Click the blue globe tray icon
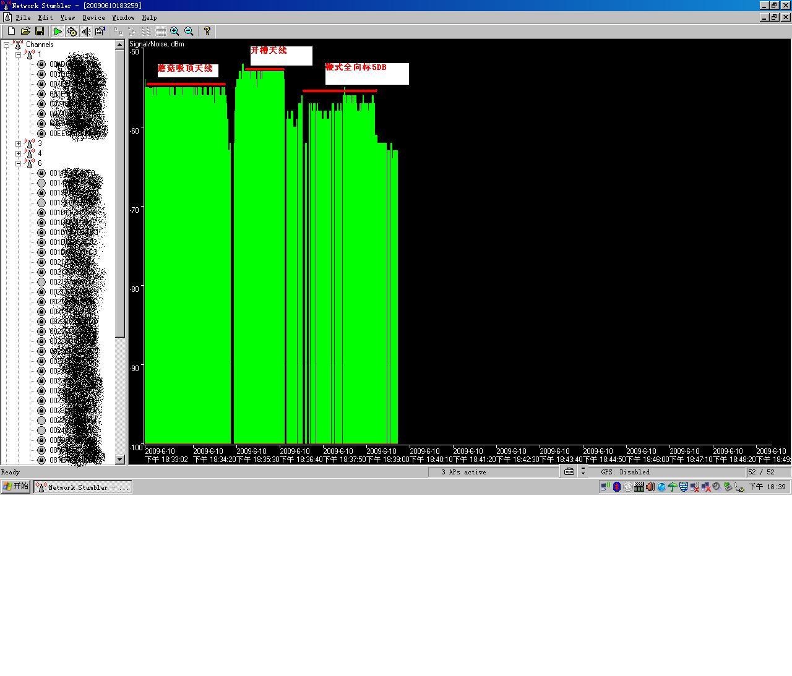This screenshot has height=676, width=792. [661, 487]
